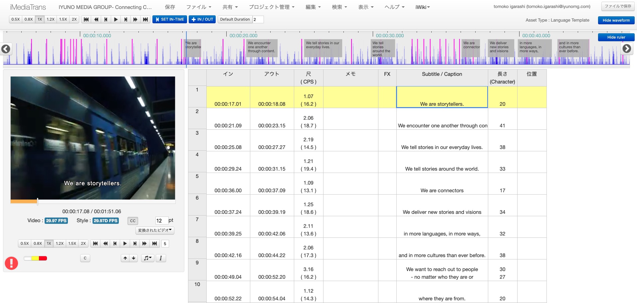Open the 編集 menu
Image resolution: width=637 pixels, height=303 pixels.
(313, 7)
